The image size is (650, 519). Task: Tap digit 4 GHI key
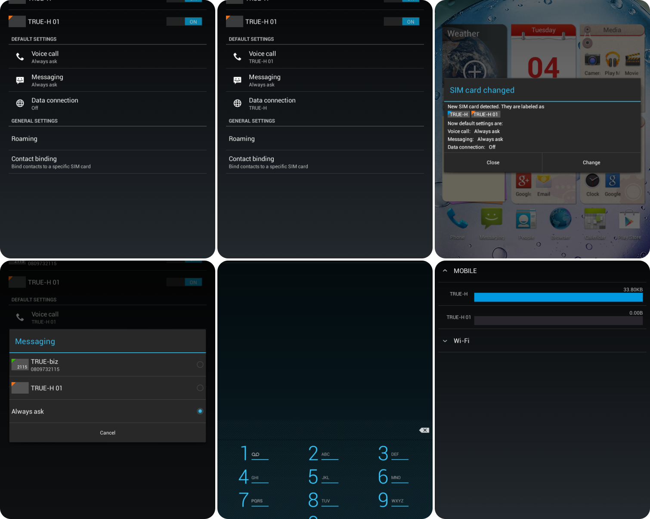point(254,476)
